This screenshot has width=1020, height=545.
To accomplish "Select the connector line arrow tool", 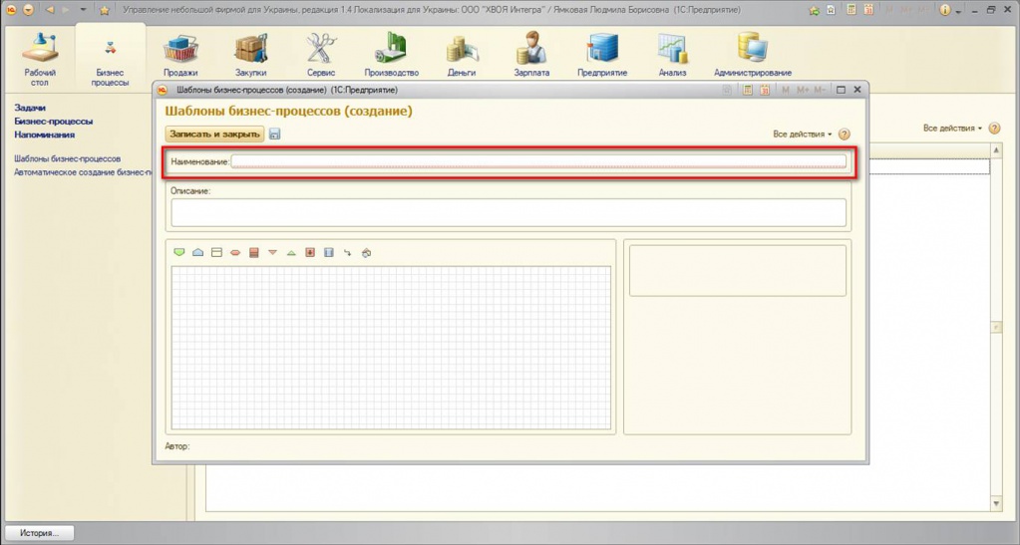I will coord(347,252).
